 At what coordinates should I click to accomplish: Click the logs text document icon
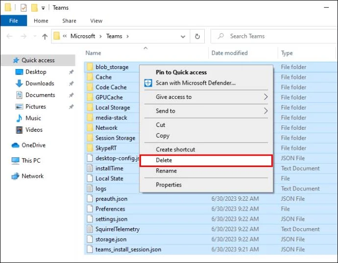[x=90, y=189]
